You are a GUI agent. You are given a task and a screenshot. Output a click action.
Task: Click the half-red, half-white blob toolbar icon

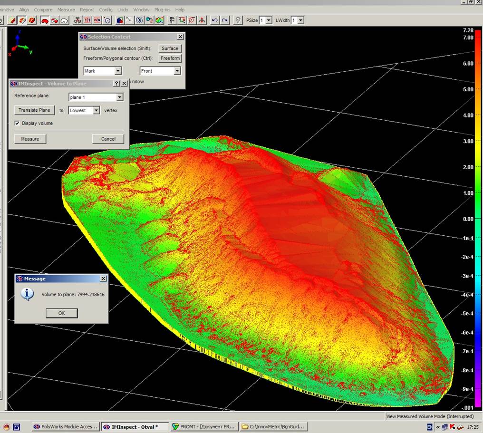tap(55, 20)
